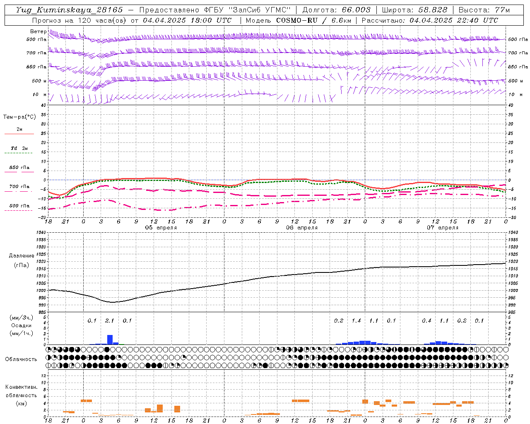The height and width of the screenshot is (424, 530).
Task: Click the 'Td 2м' dew point legend entry
Action: pyautogui.click(x=19, y=148)
